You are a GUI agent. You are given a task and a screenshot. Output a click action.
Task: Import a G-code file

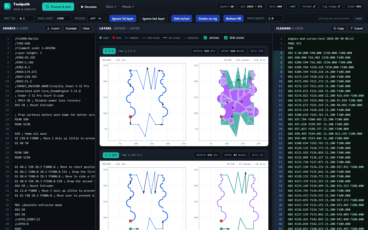coord(53,28)
